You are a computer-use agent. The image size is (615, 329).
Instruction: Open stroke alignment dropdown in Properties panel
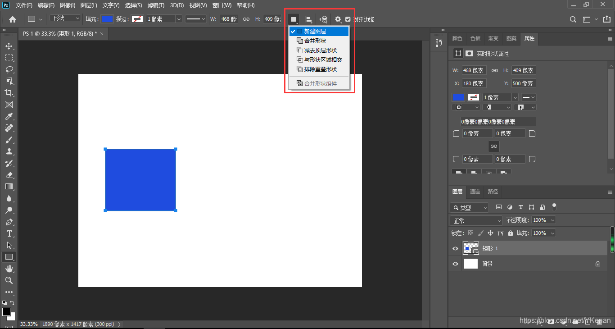pyautogui.click(x=466, y=107)
